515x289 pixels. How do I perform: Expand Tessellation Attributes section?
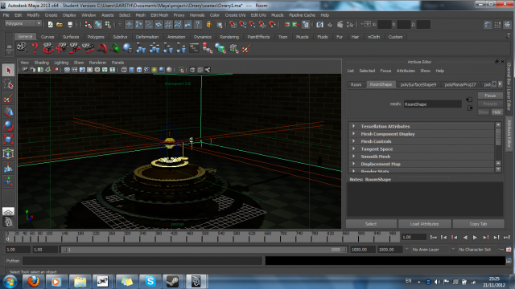tap(354, 126)
